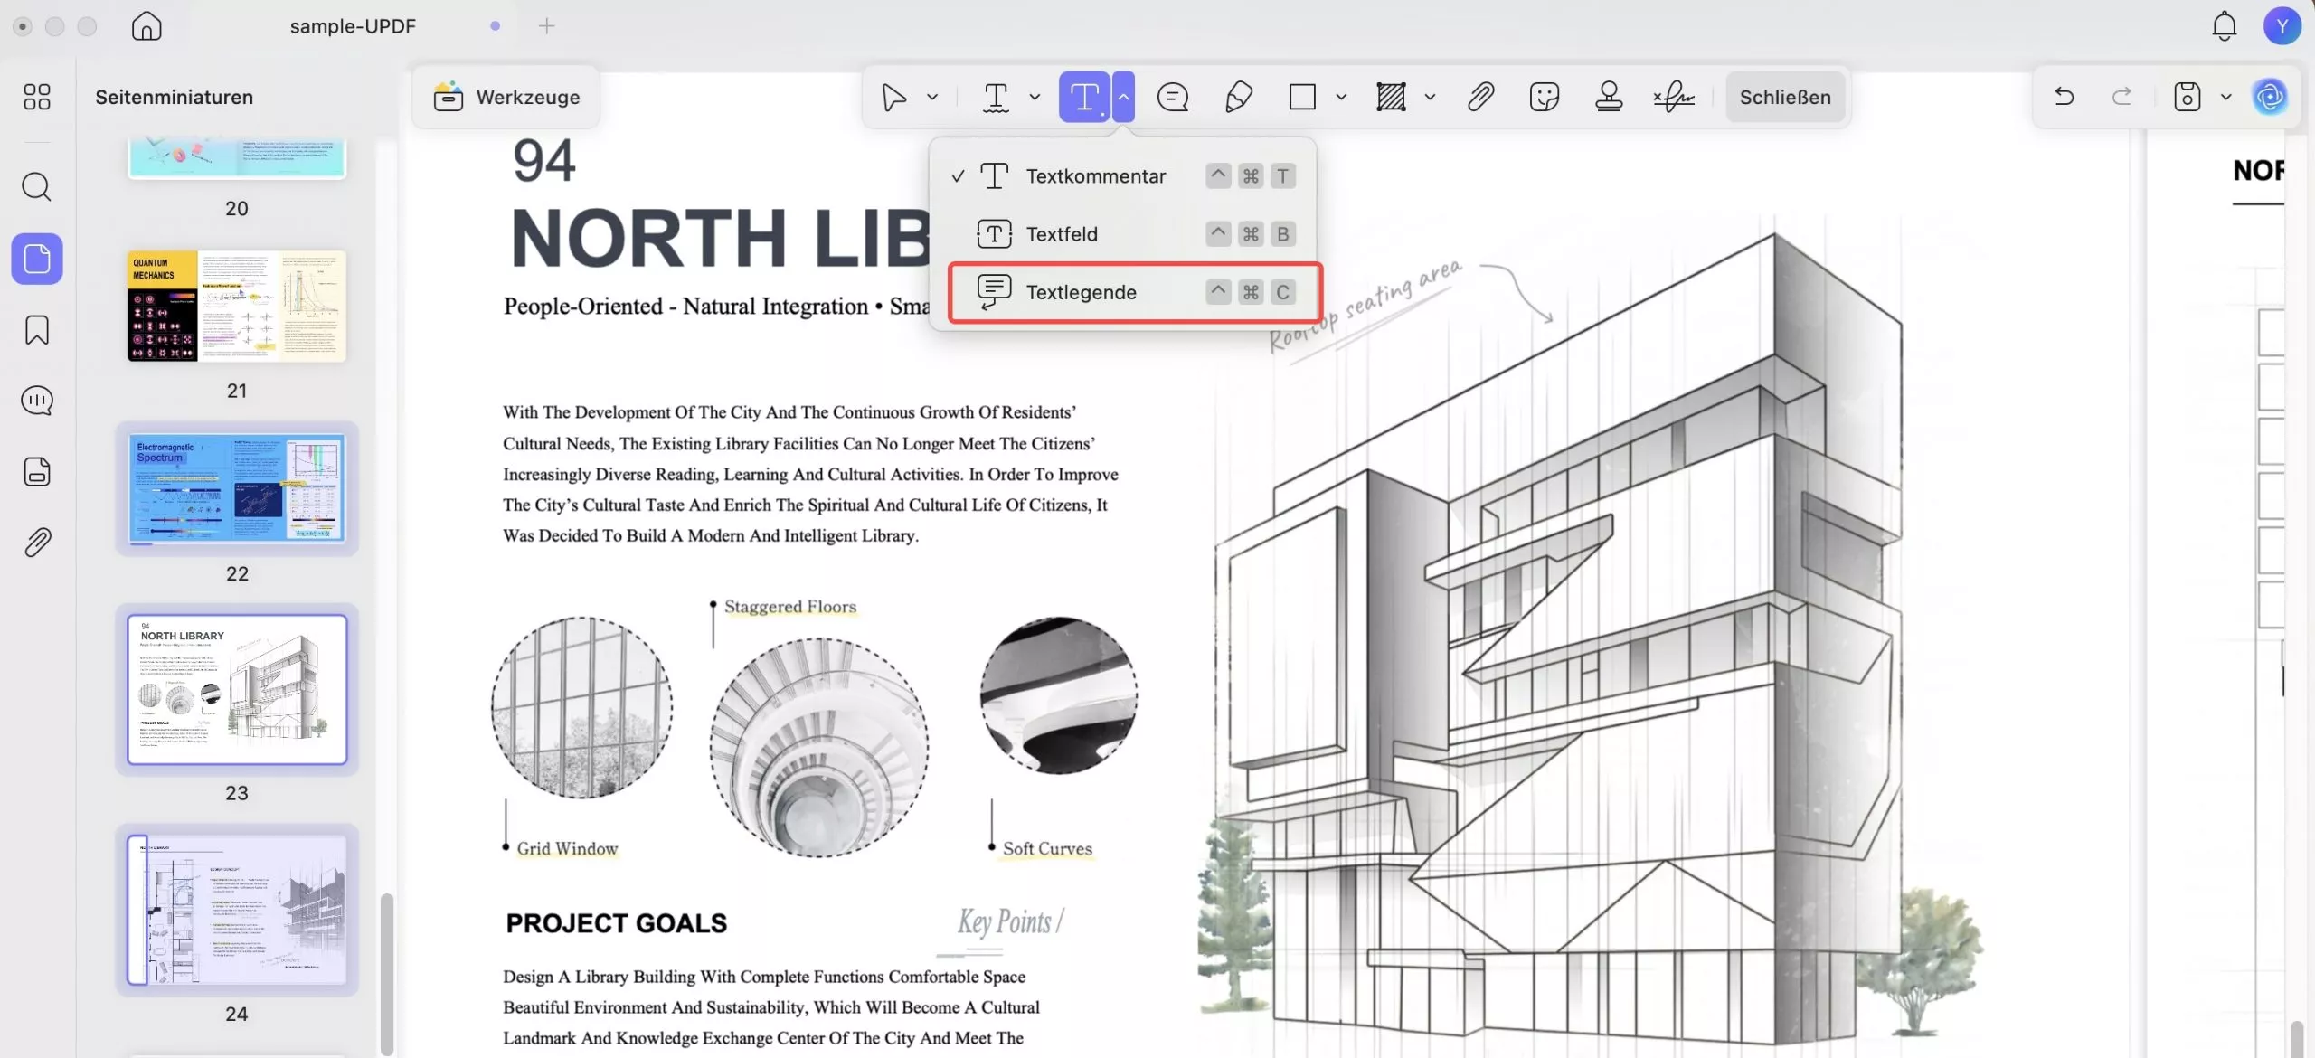
Task: Click the Schließen button
Action: click(x=1784, y=97)
